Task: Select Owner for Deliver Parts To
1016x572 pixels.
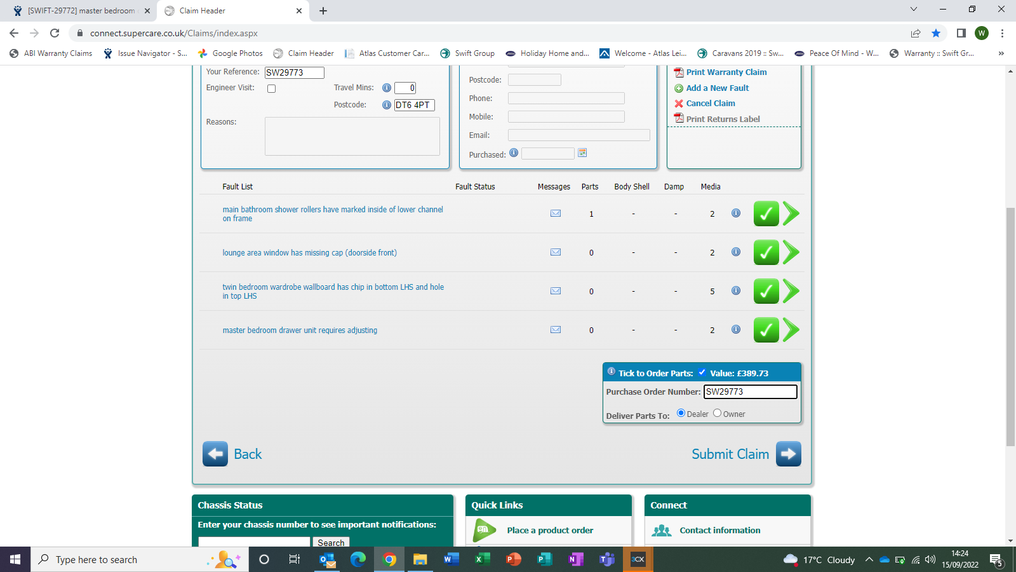Action: coord(717,413)
